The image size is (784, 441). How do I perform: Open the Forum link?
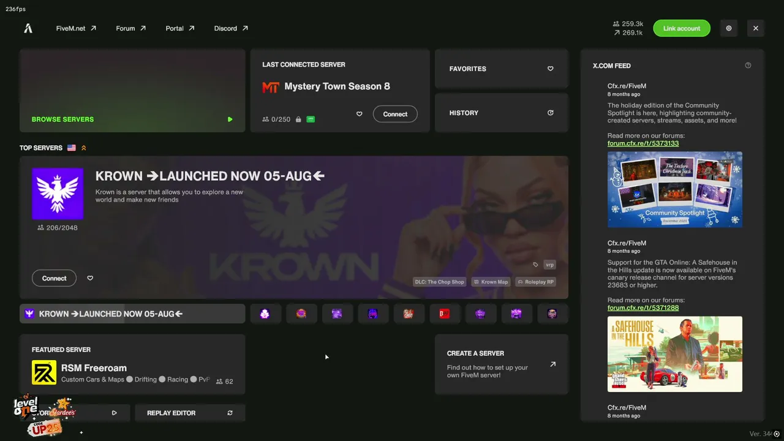(131, 28)
